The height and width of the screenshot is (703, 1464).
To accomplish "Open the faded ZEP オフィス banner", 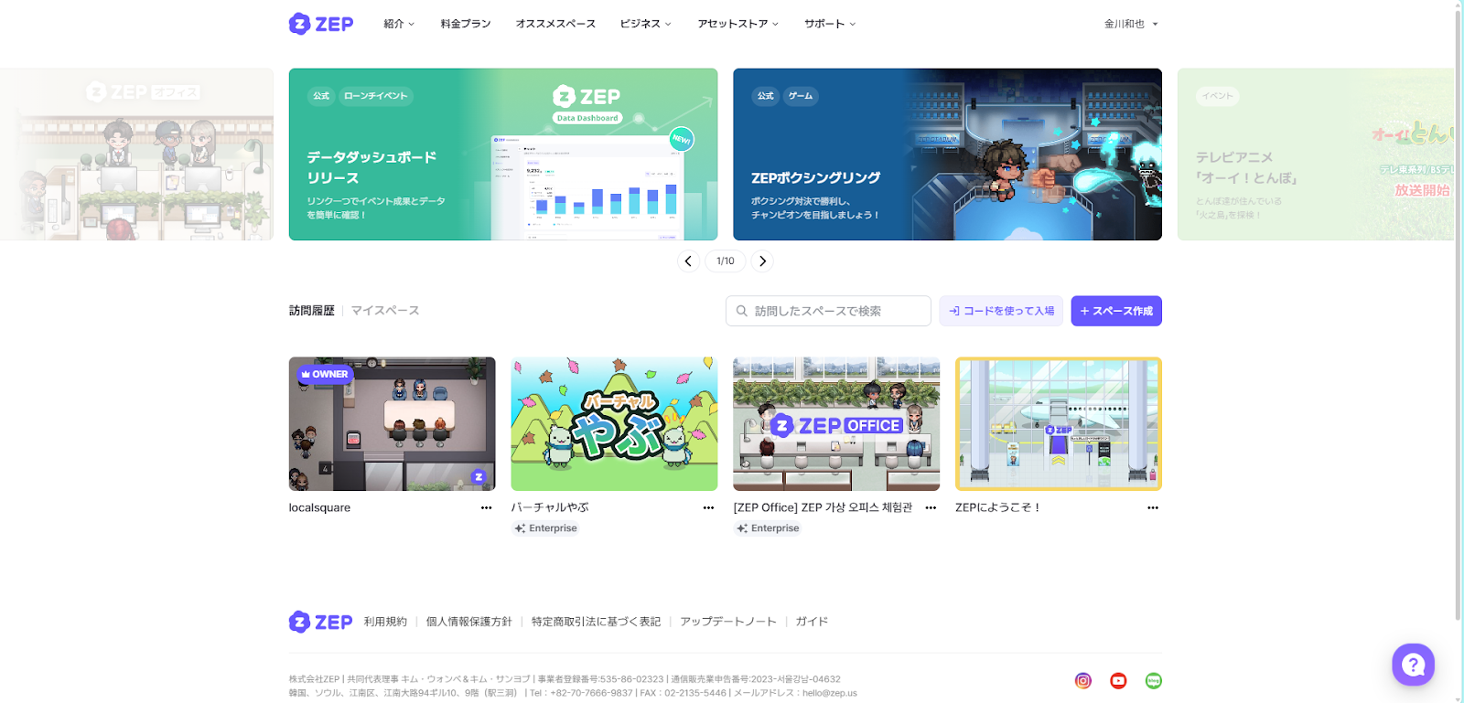I will 136,154.
